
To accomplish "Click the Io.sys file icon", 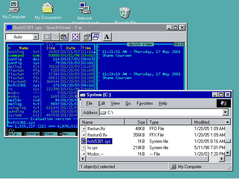I will point(84,148).
